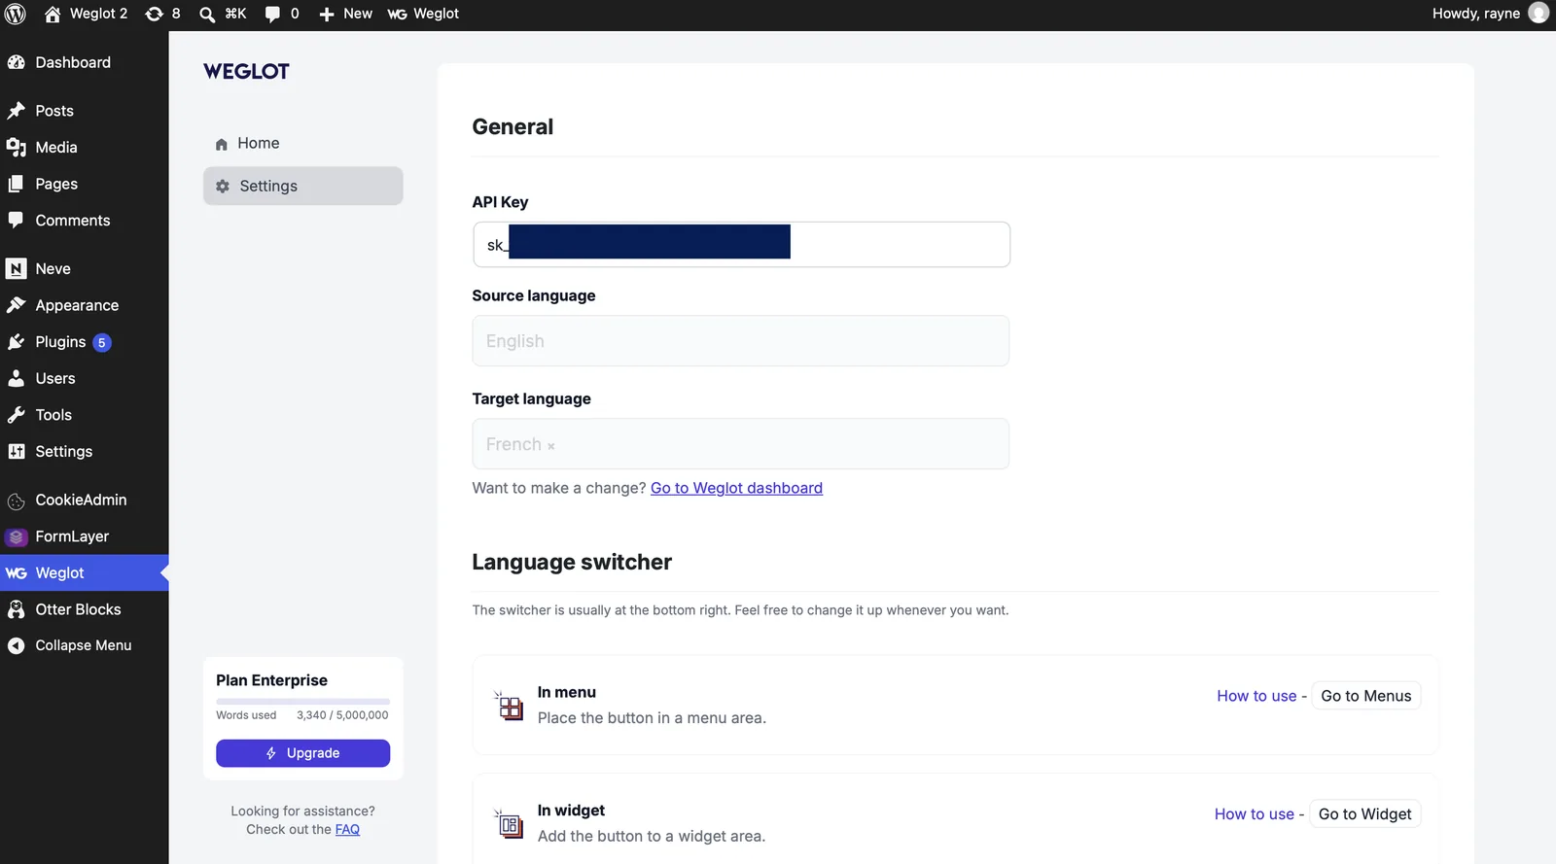The width and height of the screenshot is (1556, 864).
Task: Open How to use for In widget
Action: click(x=1254, y=814)
